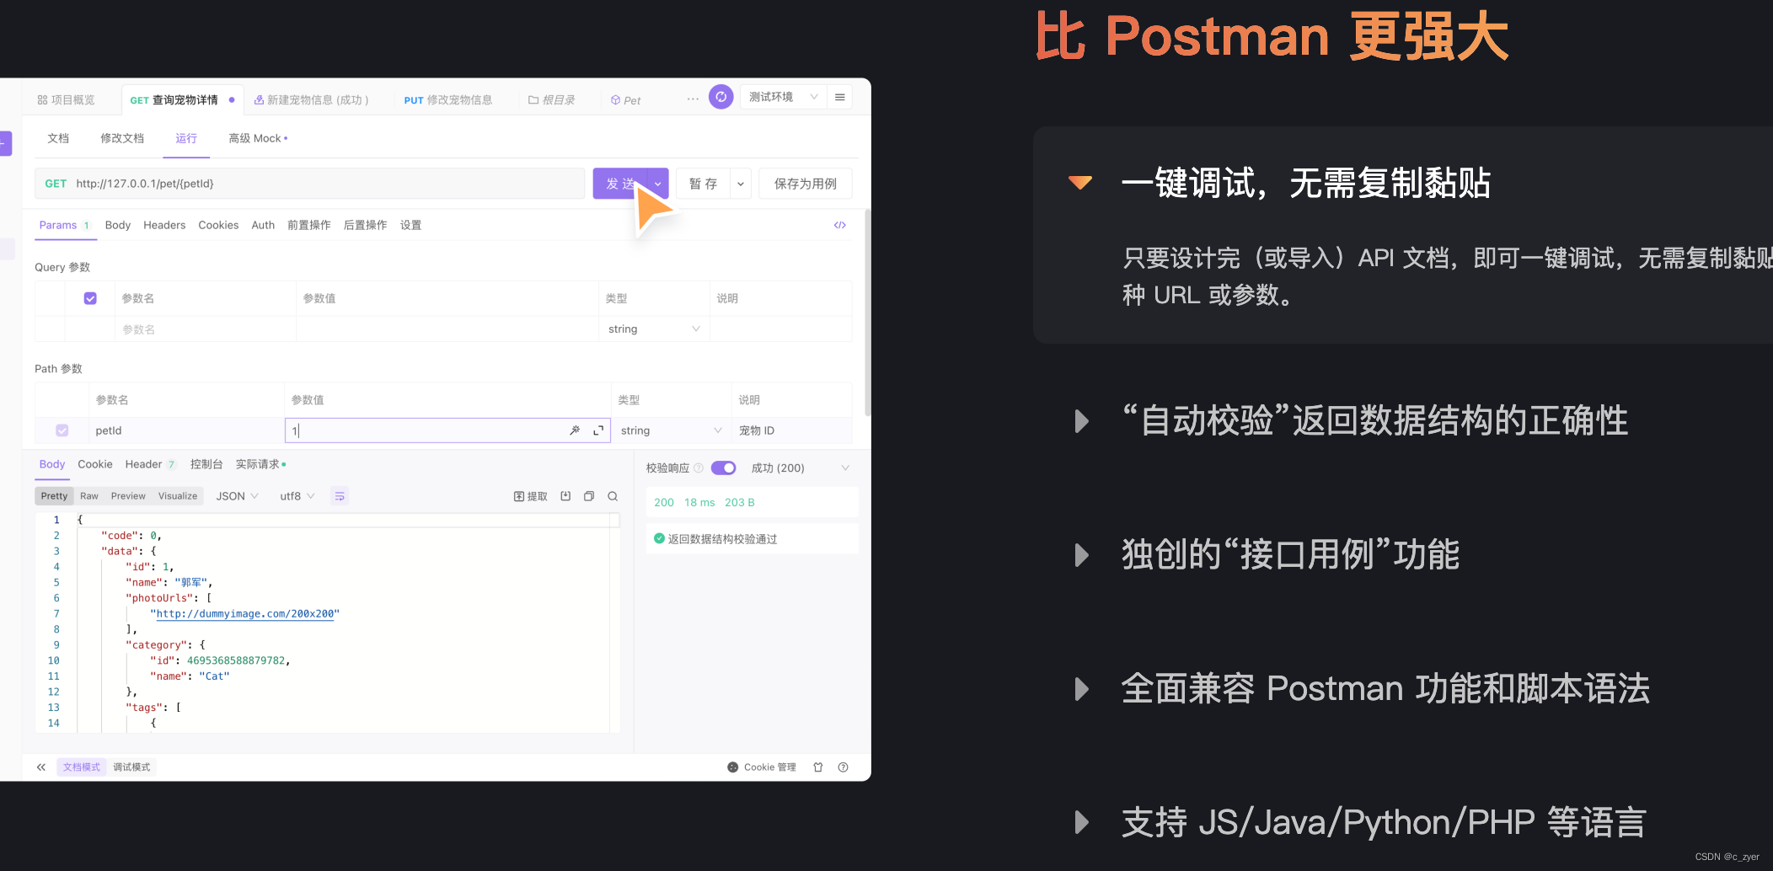Copy the response body icon

pos(589,496)
